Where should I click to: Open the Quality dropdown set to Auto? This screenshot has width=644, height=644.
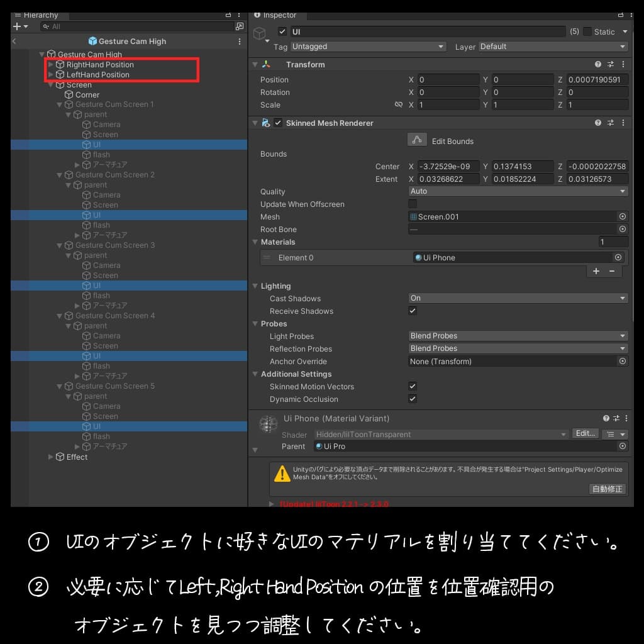[x=517, y=191]
